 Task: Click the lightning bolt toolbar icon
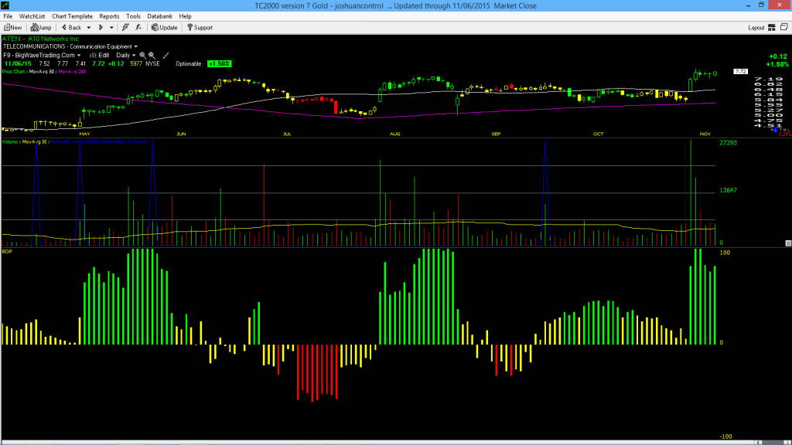[125, 28]
